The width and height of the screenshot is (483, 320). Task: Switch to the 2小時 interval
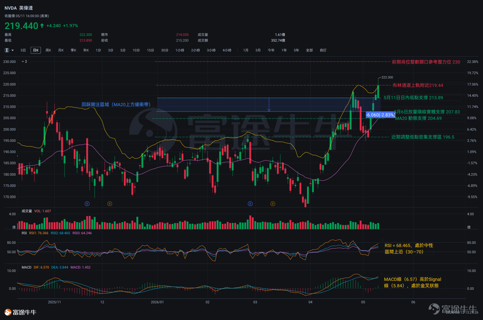196,50
